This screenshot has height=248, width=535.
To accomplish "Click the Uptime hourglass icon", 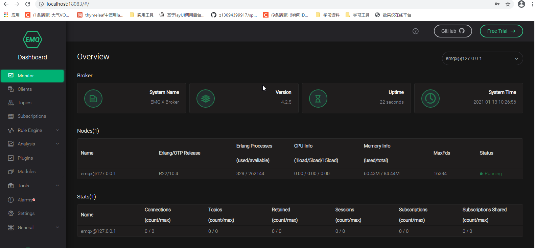I will pos(318,99).
